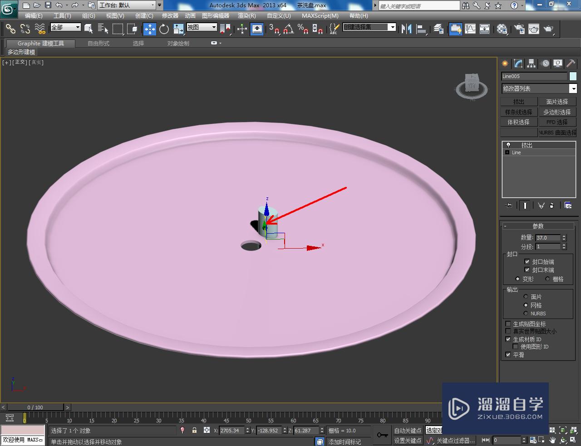Click the Pin Stack icon
The image size is (581, 446).
tap(509, 206)
